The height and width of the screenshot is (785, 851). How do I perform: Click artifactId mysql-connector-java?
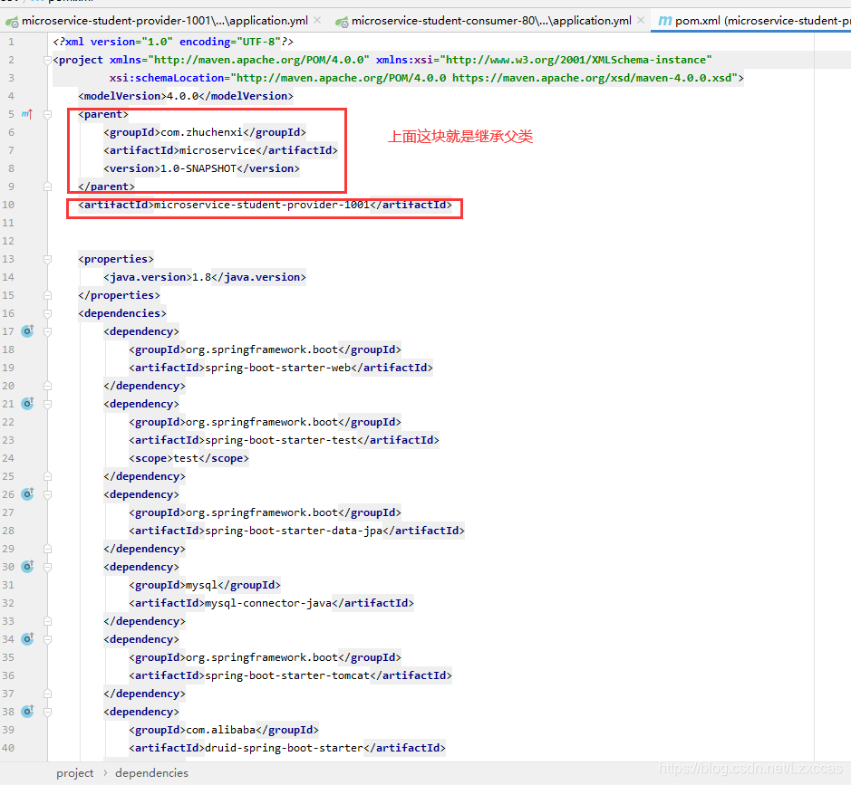click(268, 603)
